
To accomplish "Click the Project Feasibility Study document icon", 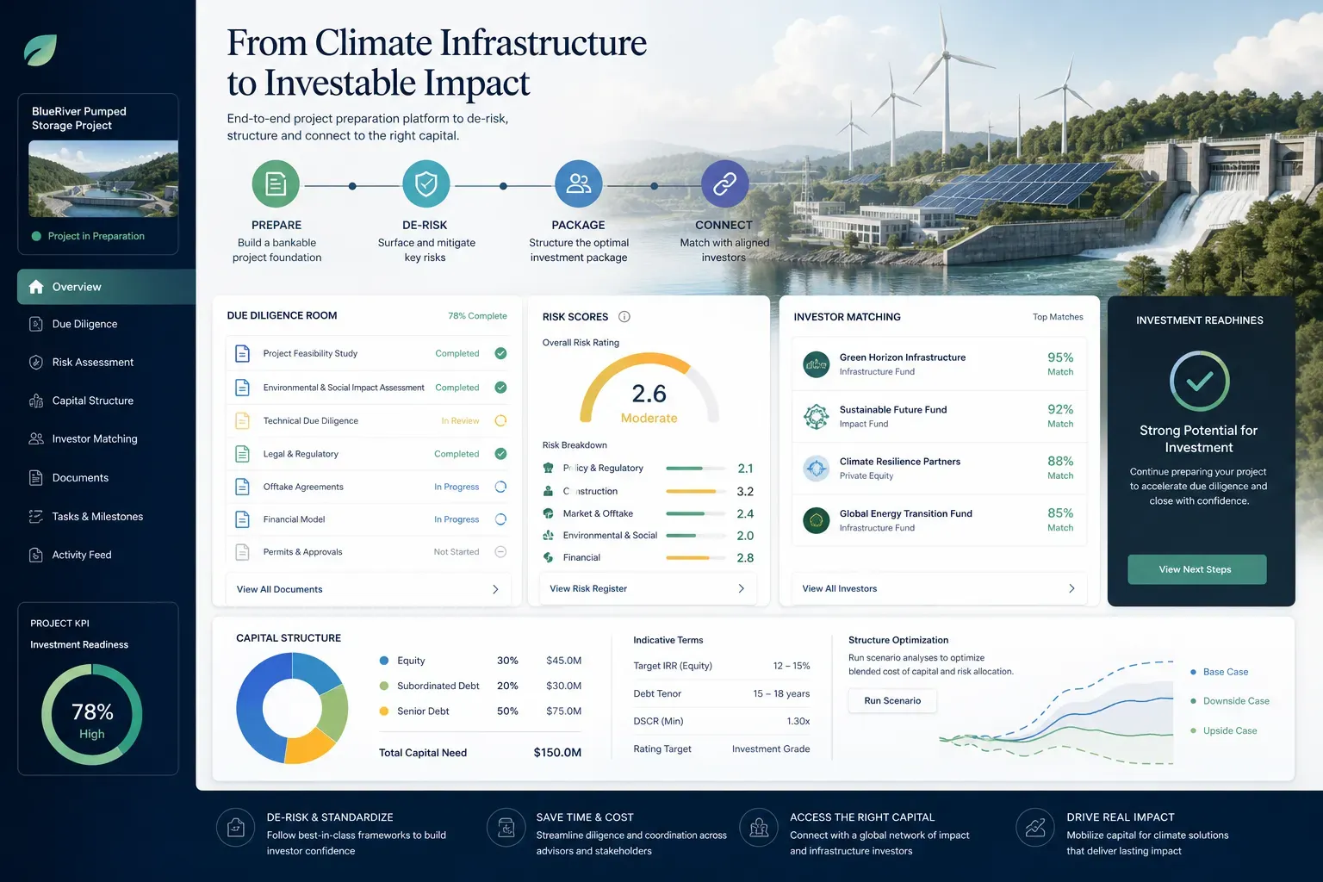I will (243, 353).
